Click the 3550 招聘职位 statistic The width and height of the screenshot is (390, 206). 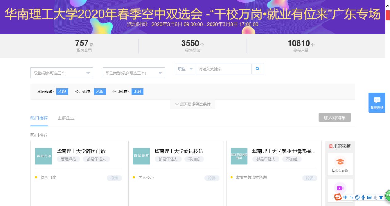click(192, 46)
